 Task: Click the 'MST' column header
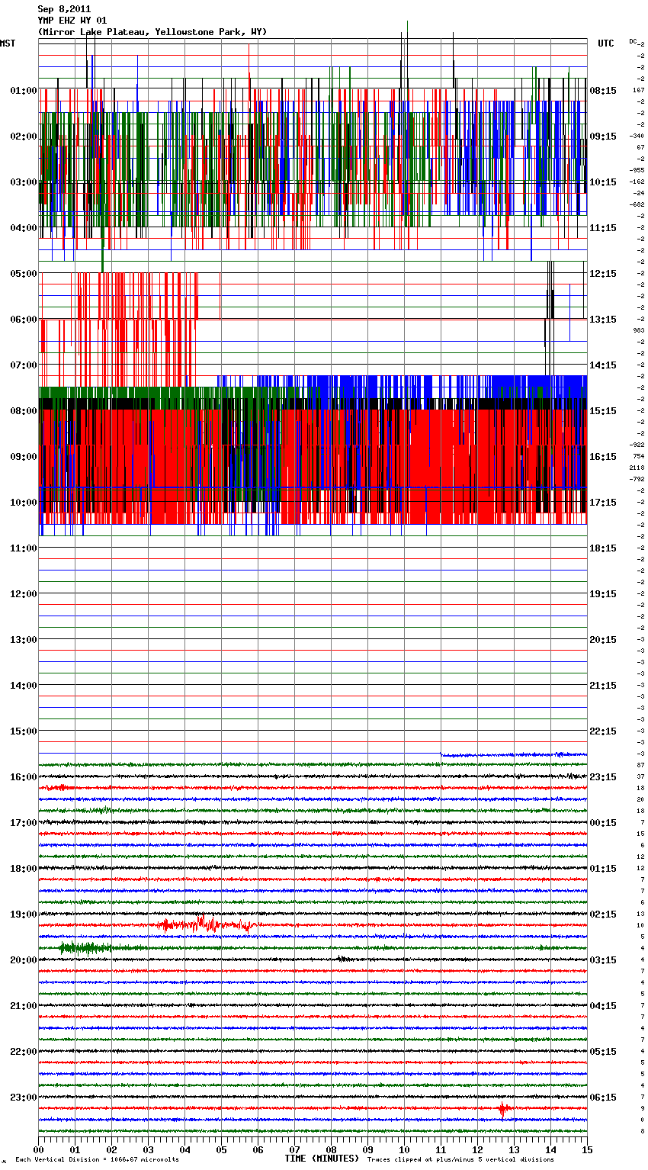click(8, 43)
